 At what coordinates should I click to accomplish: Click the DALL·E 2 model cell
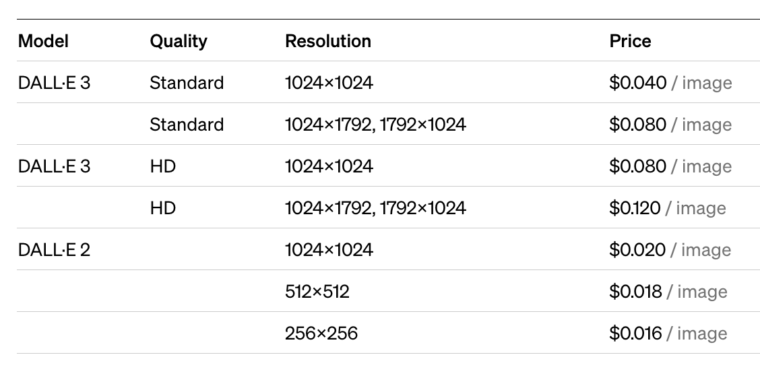coord(54,250)
